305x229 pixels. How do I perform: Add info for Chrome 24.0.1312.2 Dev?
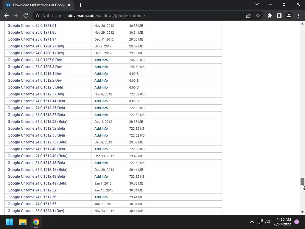point(101,81)
